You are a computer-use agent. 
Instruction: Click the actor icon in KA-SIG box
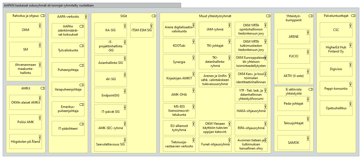(x=124, y=26)
